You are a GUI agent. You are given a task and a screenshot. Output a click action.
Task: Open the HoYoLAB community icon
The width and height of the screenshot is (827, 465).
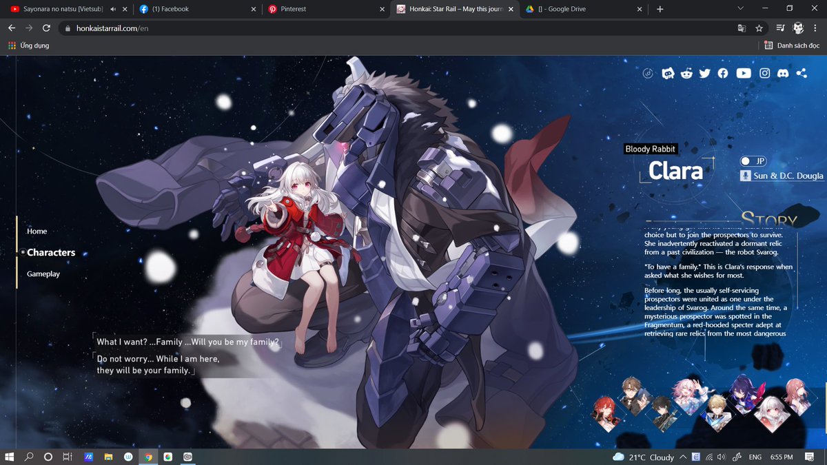tap(667, 73)
